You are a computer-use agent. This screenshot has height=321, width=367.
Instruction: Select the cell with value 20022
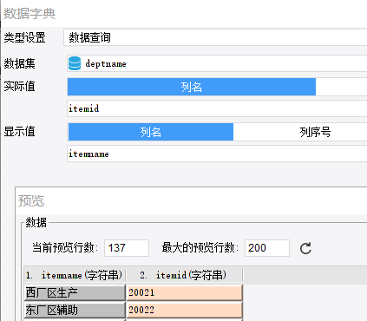coord(184,310)
